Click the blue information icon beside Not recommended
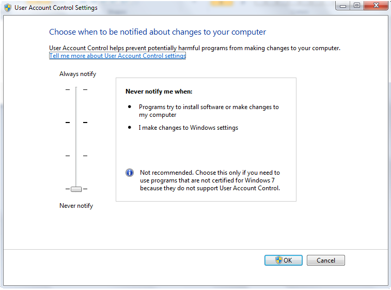The height and width of the screenshot is (290, 391). tap(130, 173)
